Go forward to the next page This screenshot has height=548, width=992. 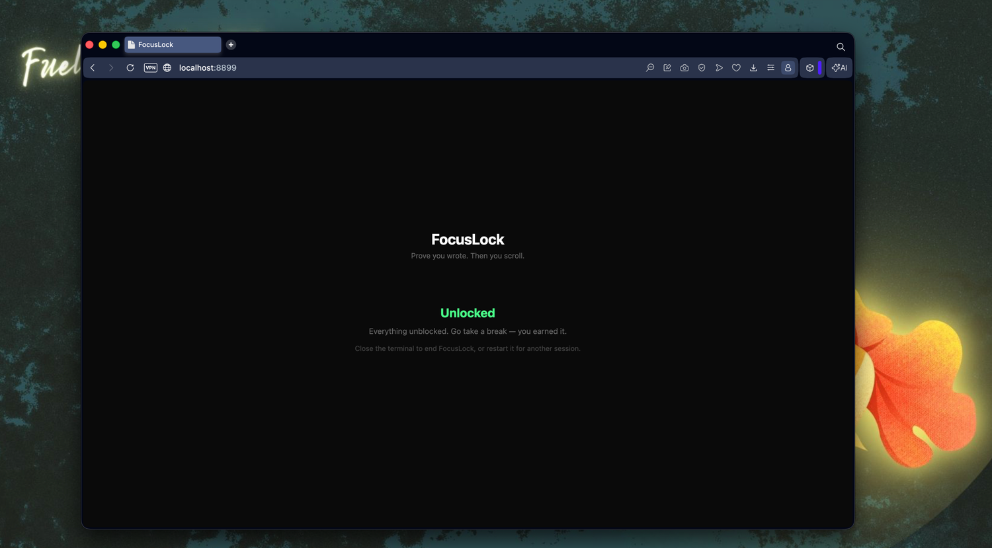[x=111, y=68]
